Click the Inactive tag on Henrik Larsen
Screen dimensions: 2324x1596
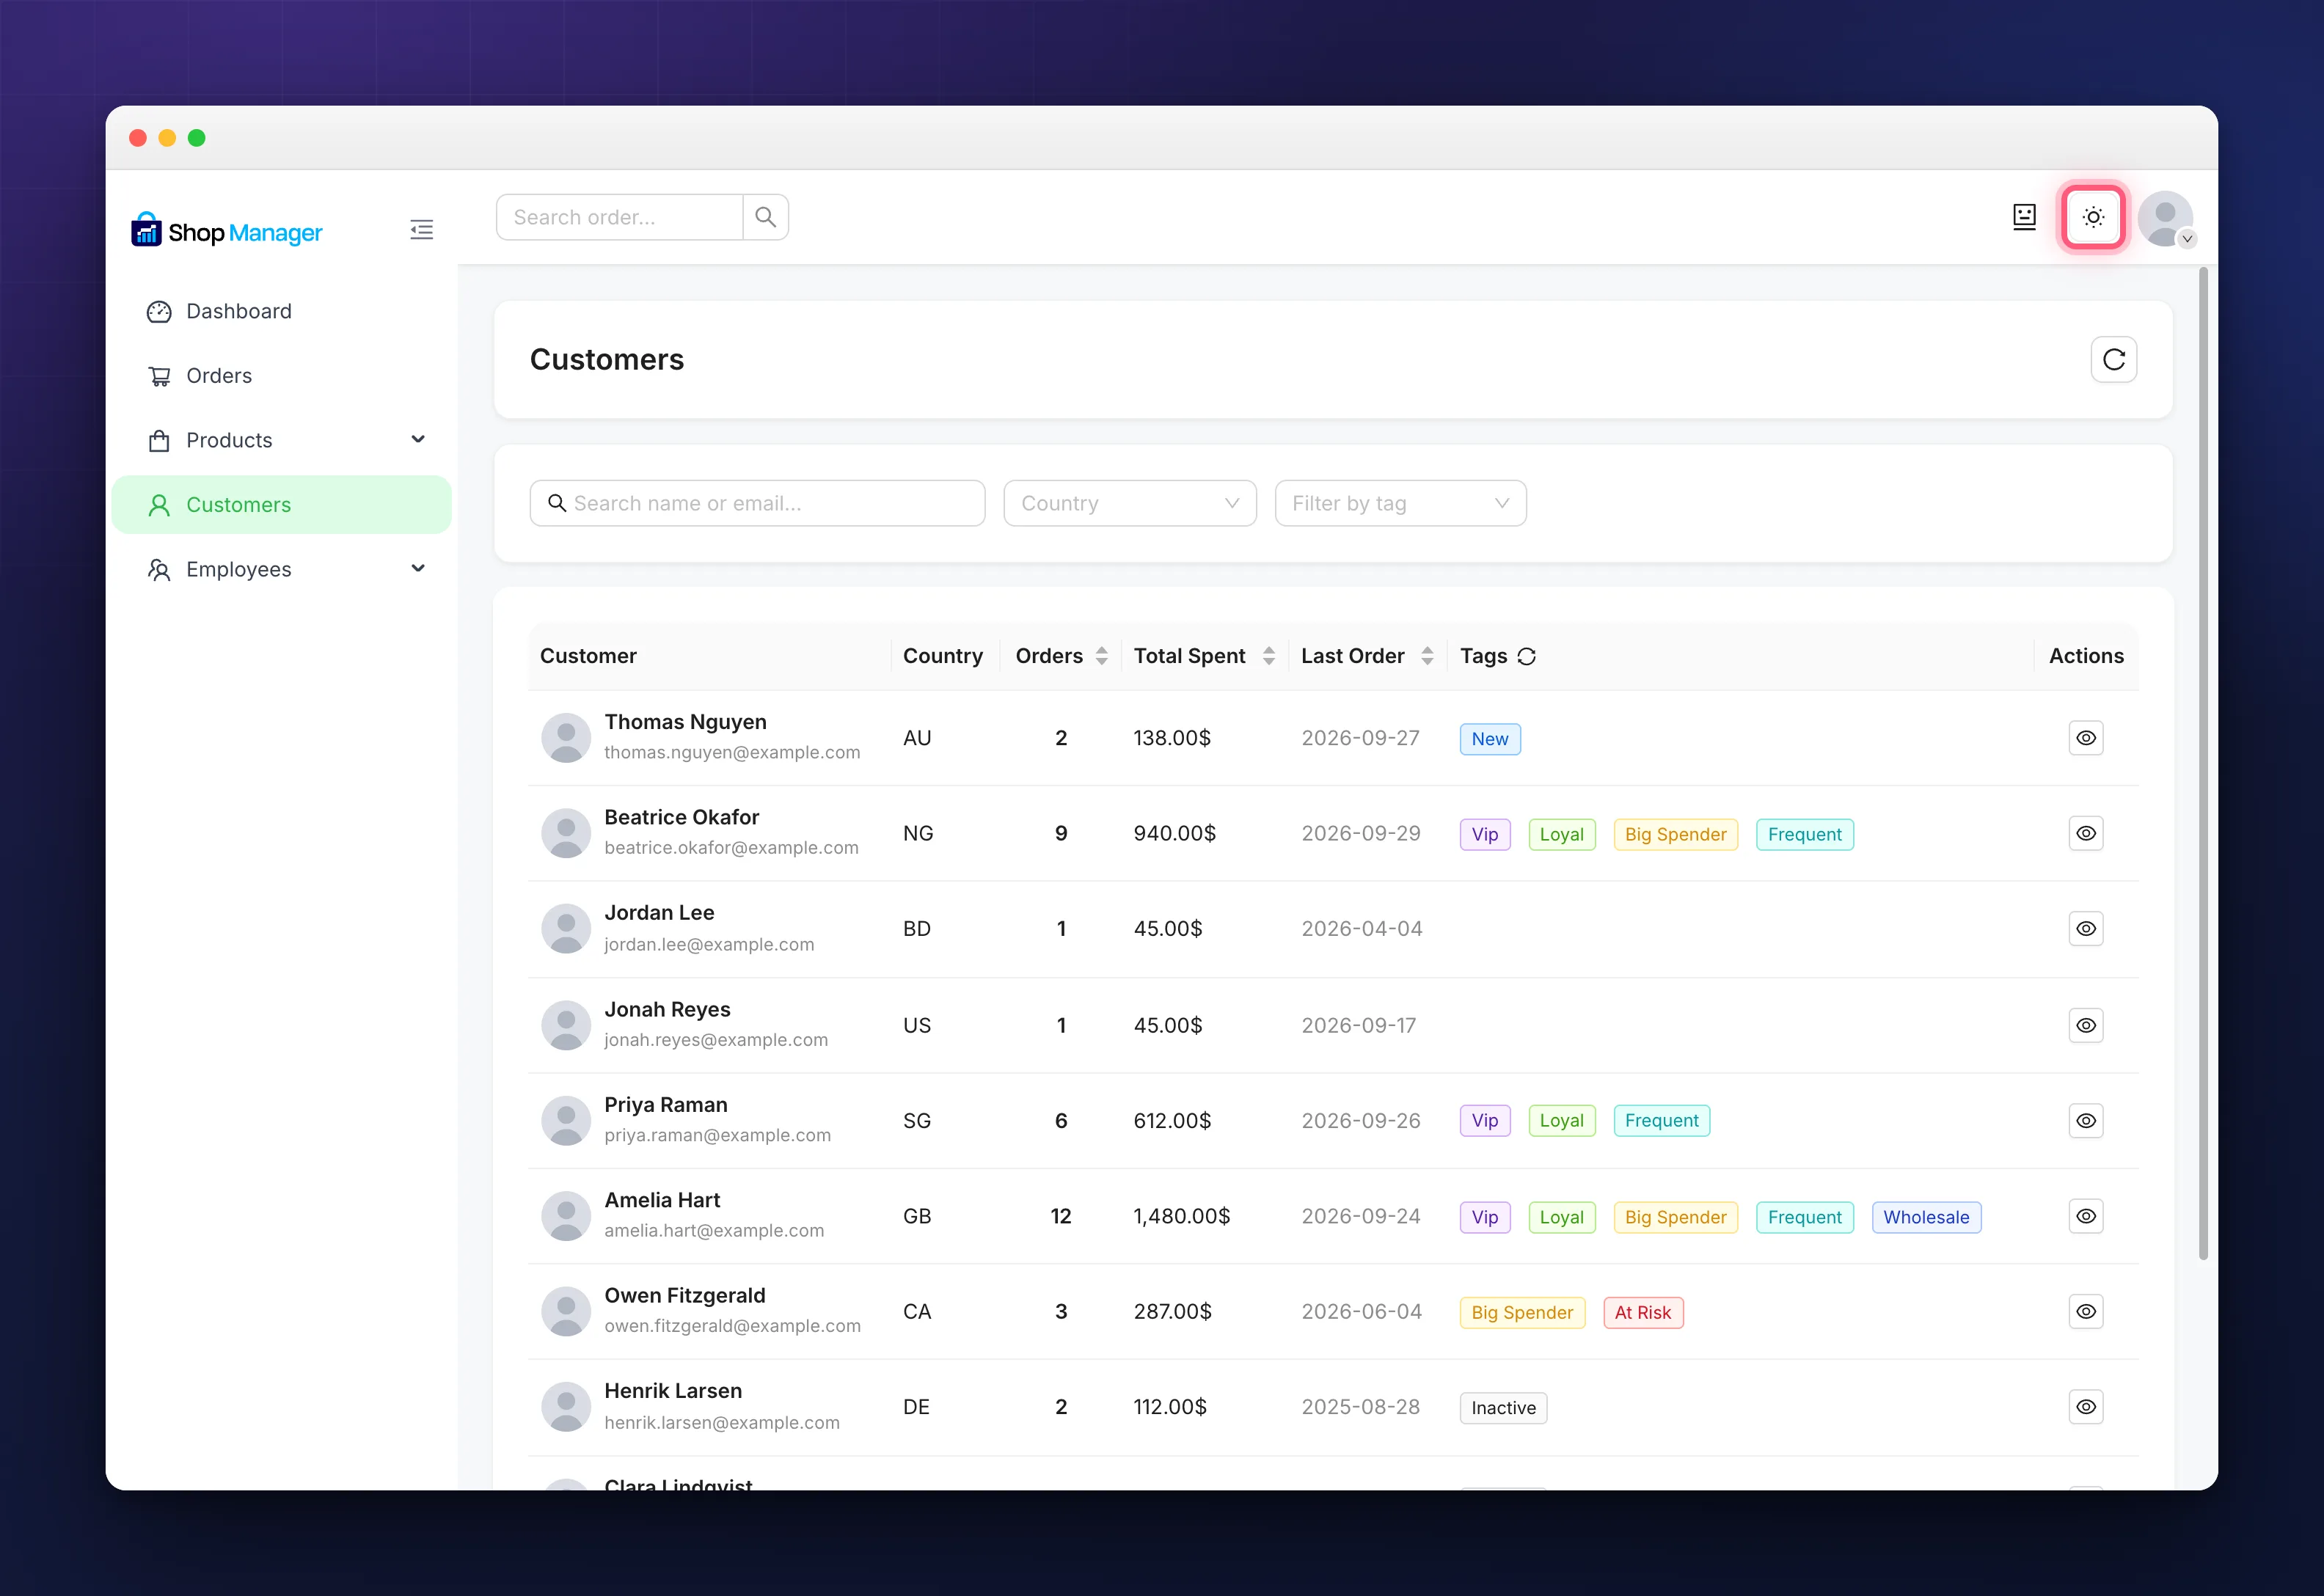tap(1503, 1408)
